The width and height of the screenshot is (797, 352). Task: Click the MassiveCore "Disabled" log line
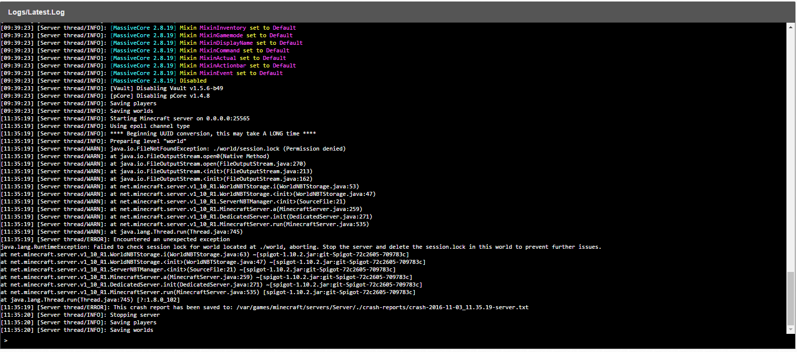[193, 81]
